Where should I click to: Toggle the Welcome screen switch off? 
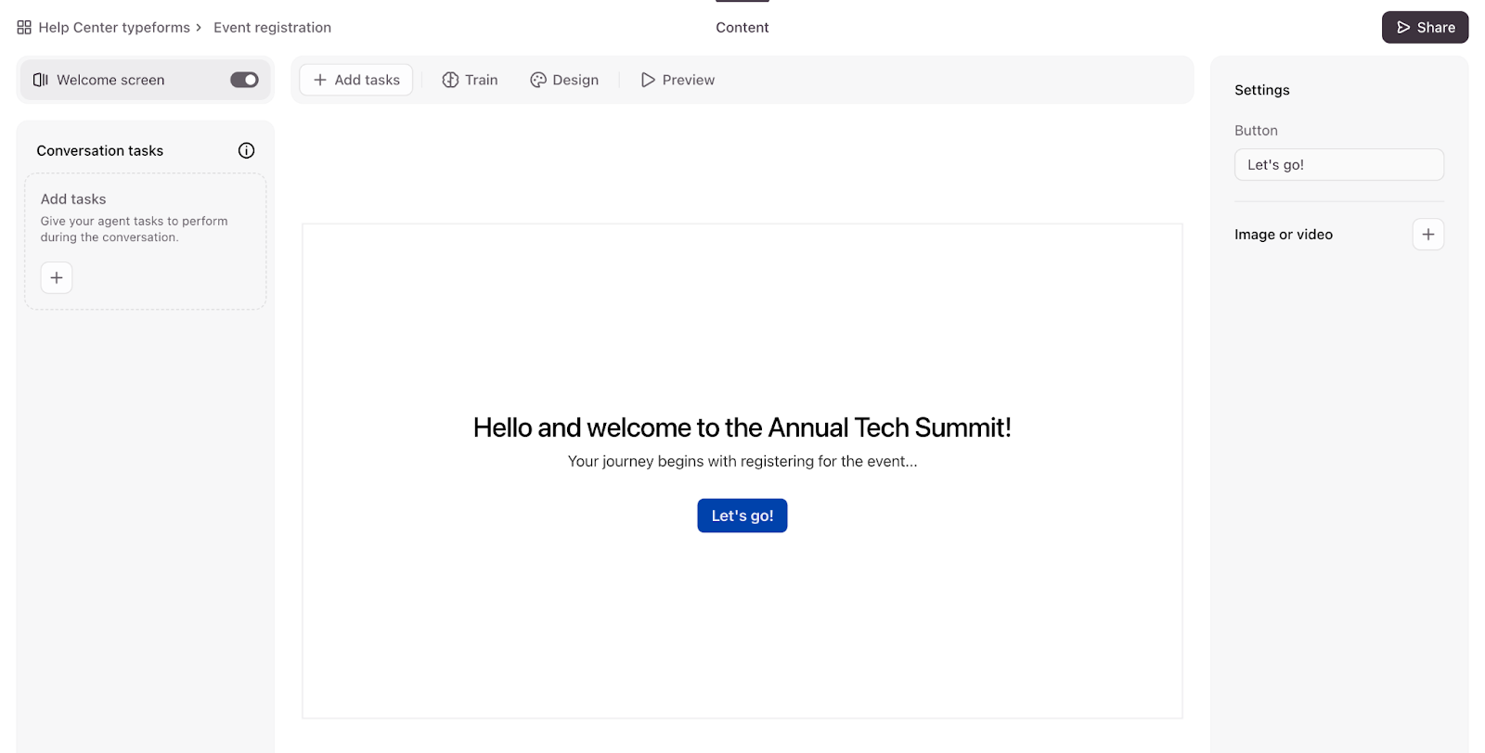coord(244,80)
